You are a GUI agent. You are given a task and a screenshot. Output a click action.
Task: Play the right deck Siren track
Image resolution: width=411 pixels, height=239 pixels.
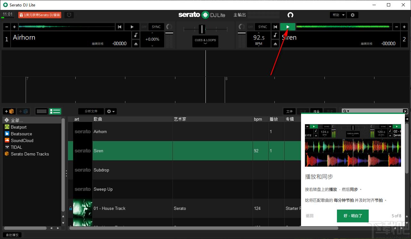(x=288, y=27)
